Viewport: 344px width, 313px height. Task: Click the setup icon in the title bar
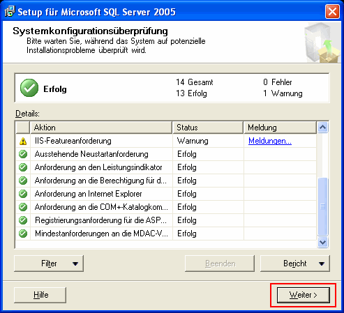coord(10,11)
